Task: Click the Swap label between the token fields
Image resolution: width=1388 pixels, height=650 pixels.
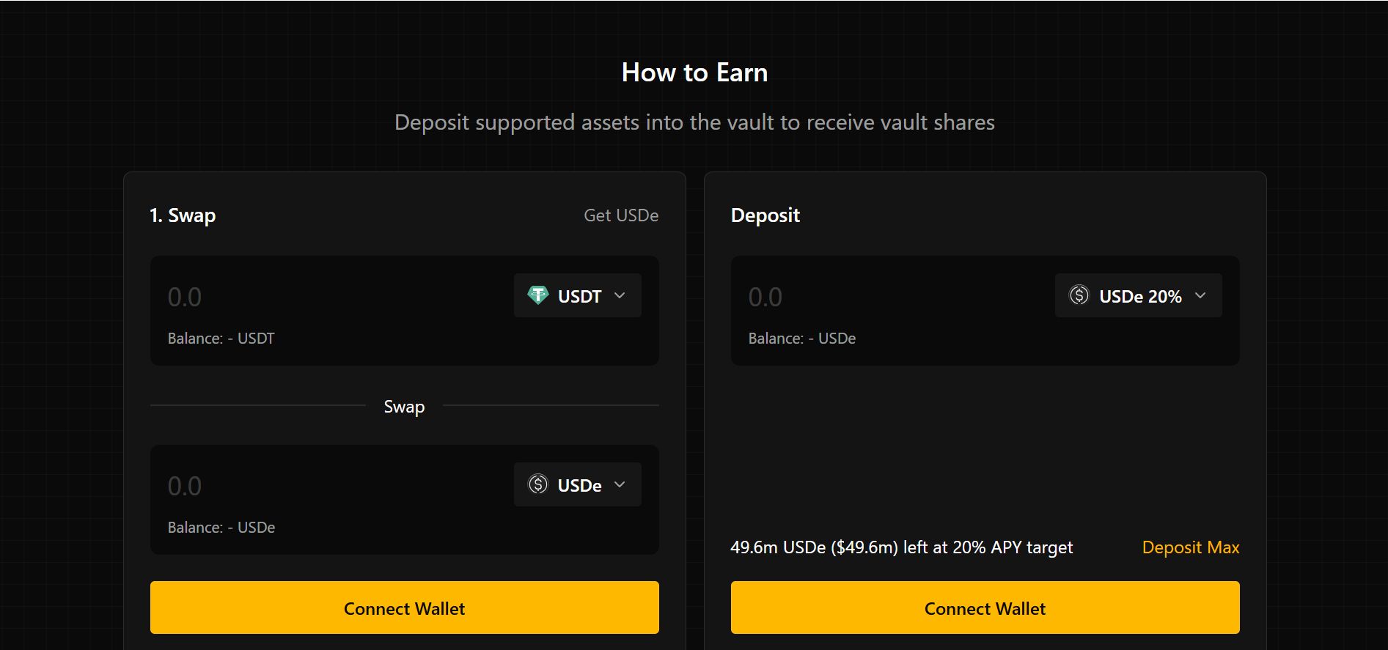Action: click(404, 407)
